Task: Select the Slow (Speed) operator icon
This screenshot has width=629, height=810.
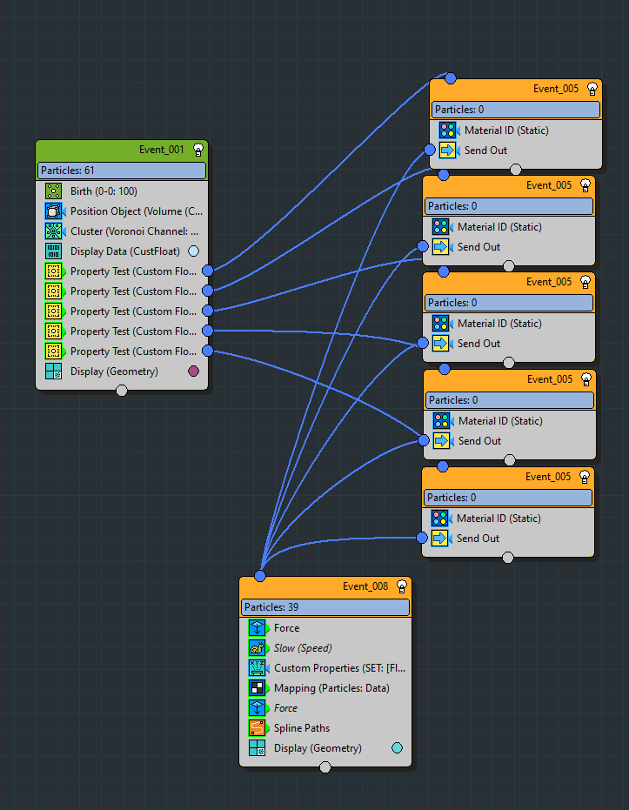Action: click(258, 648)
